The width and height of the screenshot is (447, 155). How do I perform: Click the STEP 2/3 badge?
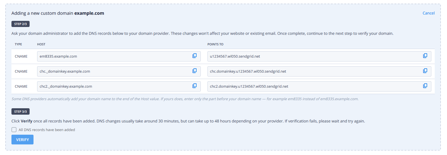pos(20,24)
